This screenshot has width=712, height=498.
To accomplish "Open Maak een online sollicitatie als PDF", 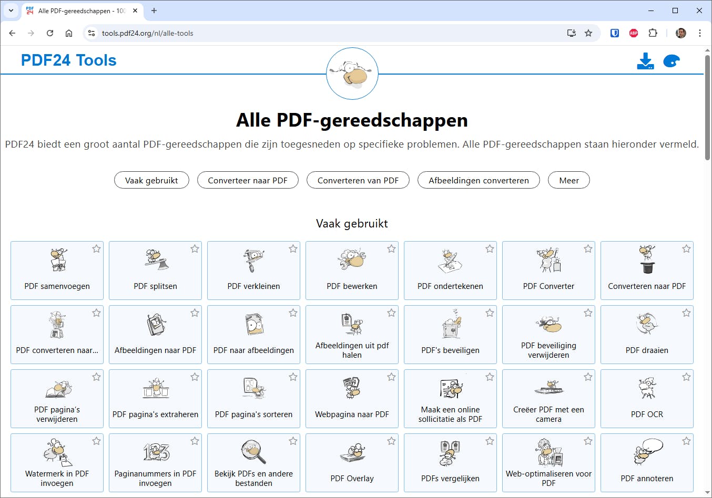I will 451,399.
